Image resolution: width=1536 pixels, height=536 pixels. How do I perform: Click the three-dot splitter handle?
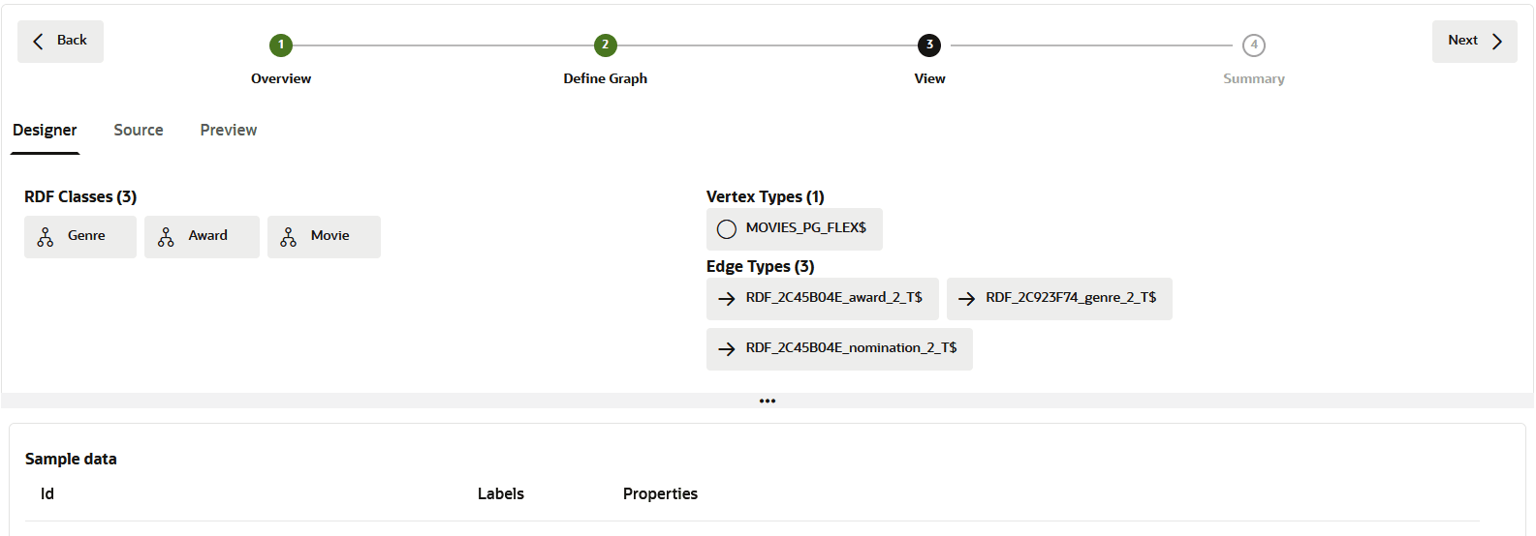coord(768,401)
